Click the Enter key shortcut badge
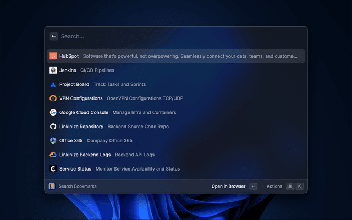This screenshot has height=220, width=352. point(253,186)
